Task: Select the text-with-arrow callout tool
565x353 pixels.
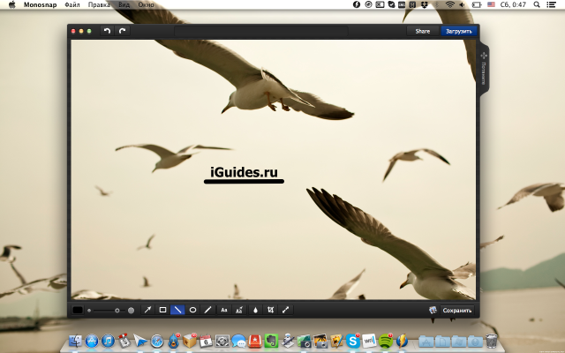Action: coord(239,310)
